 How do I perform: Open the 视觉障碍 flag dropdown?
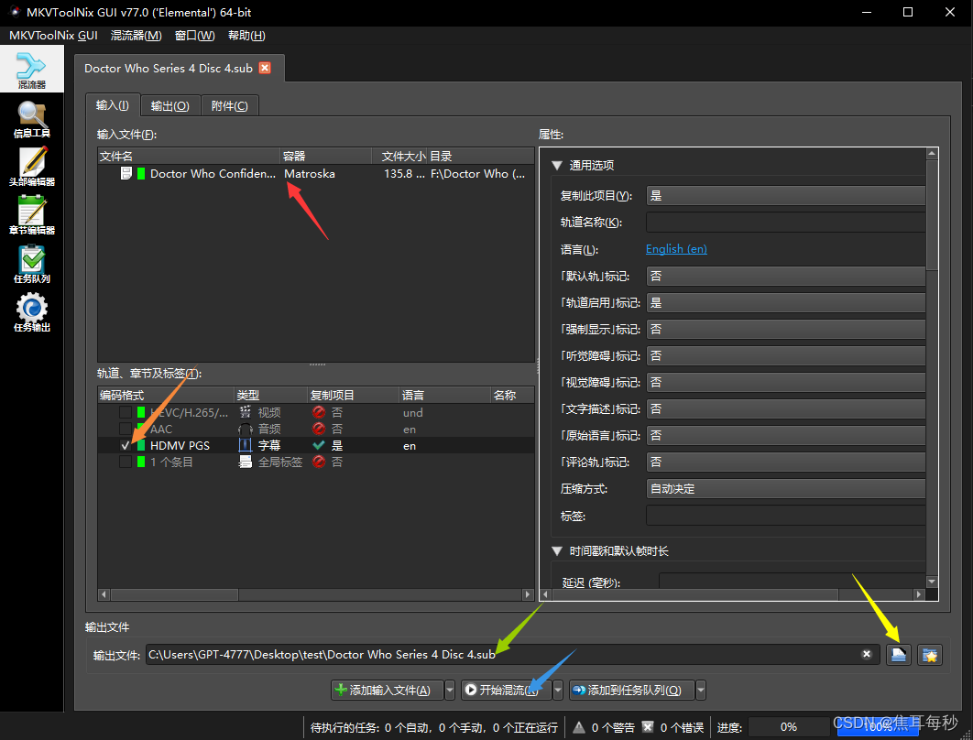[x=785, y=383]
